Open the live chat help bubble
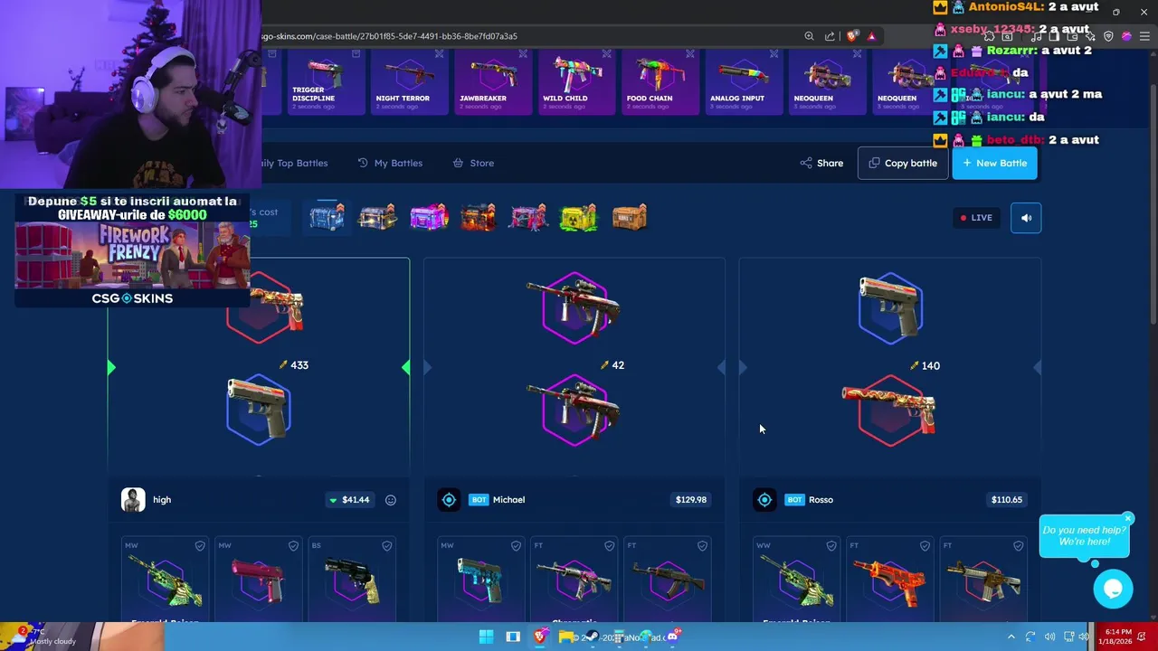 [x=1113, y=590]
